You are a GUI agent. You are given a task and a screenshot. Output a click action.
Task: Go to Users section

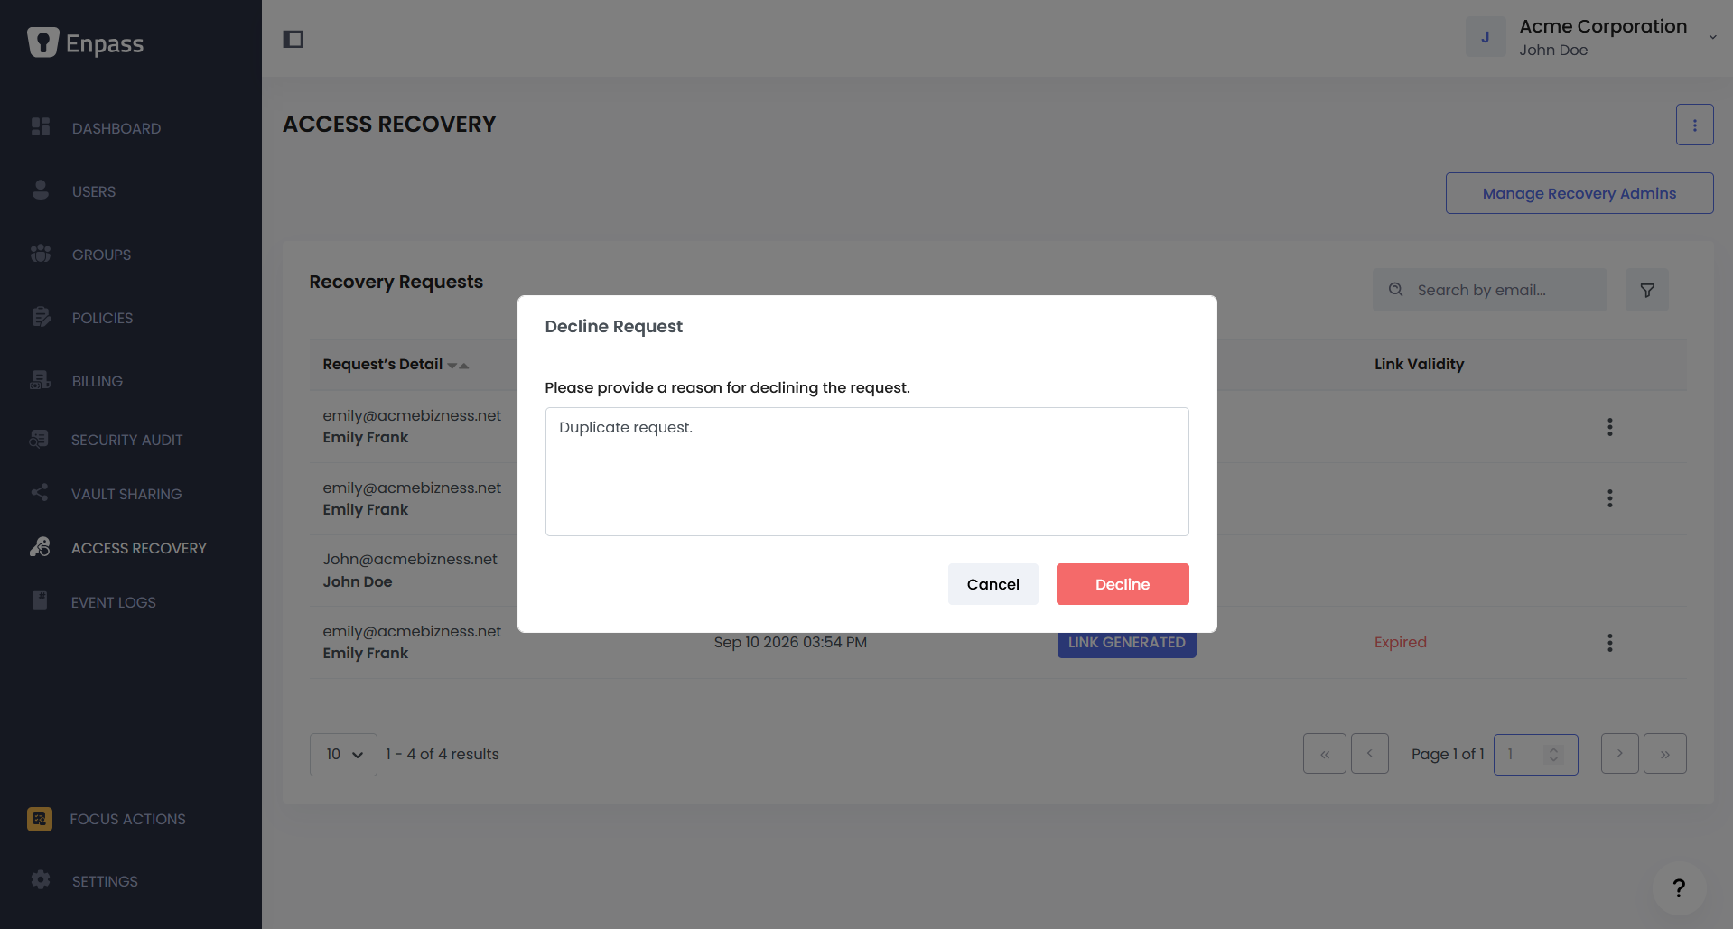pos(94,191)
